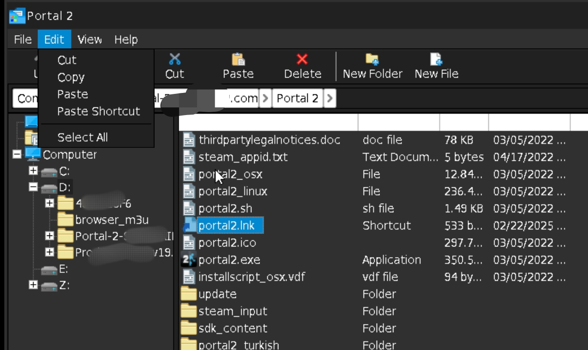Click the Shortcut type cell for portal2.lnk
Image resolution: width=588 pixels, height=350 pixels.
(386, 225)
